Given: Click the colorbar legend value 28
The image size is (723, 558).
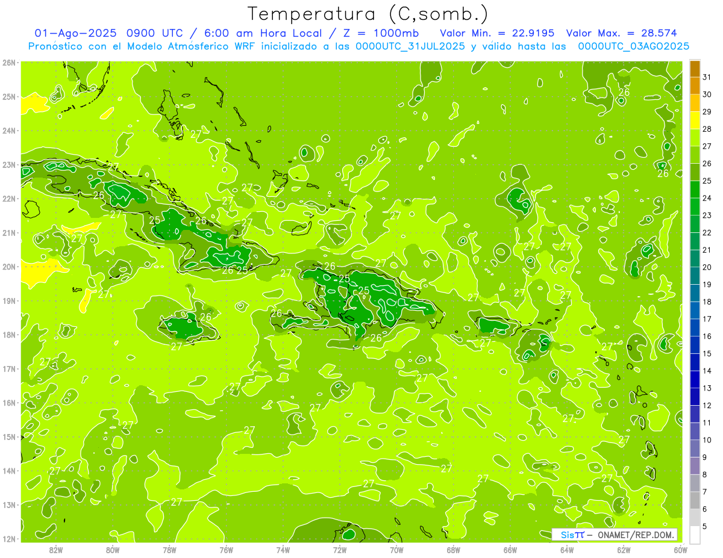Looking at the screenshot, I should click(x=707, y=129).
